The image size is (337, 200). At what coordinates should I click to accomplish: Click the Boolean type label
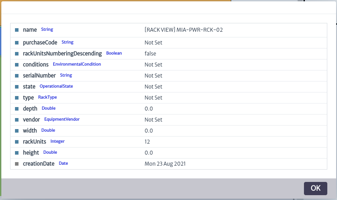click(114, 53)
